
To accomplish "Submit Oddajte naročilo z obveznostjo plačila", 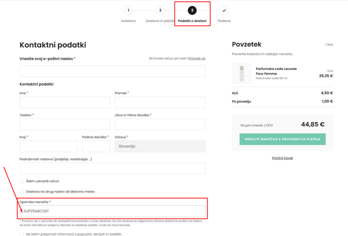I will point(282,139).
